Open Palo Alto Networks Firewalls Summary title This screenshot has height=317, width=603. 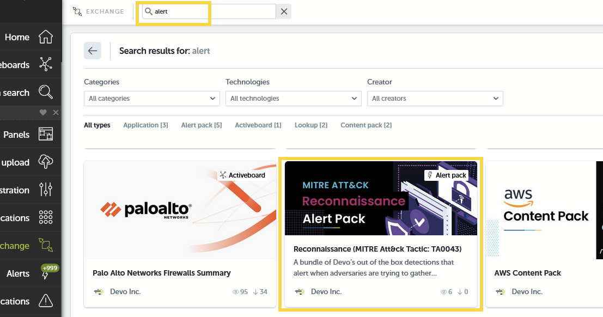coord(162,273)
